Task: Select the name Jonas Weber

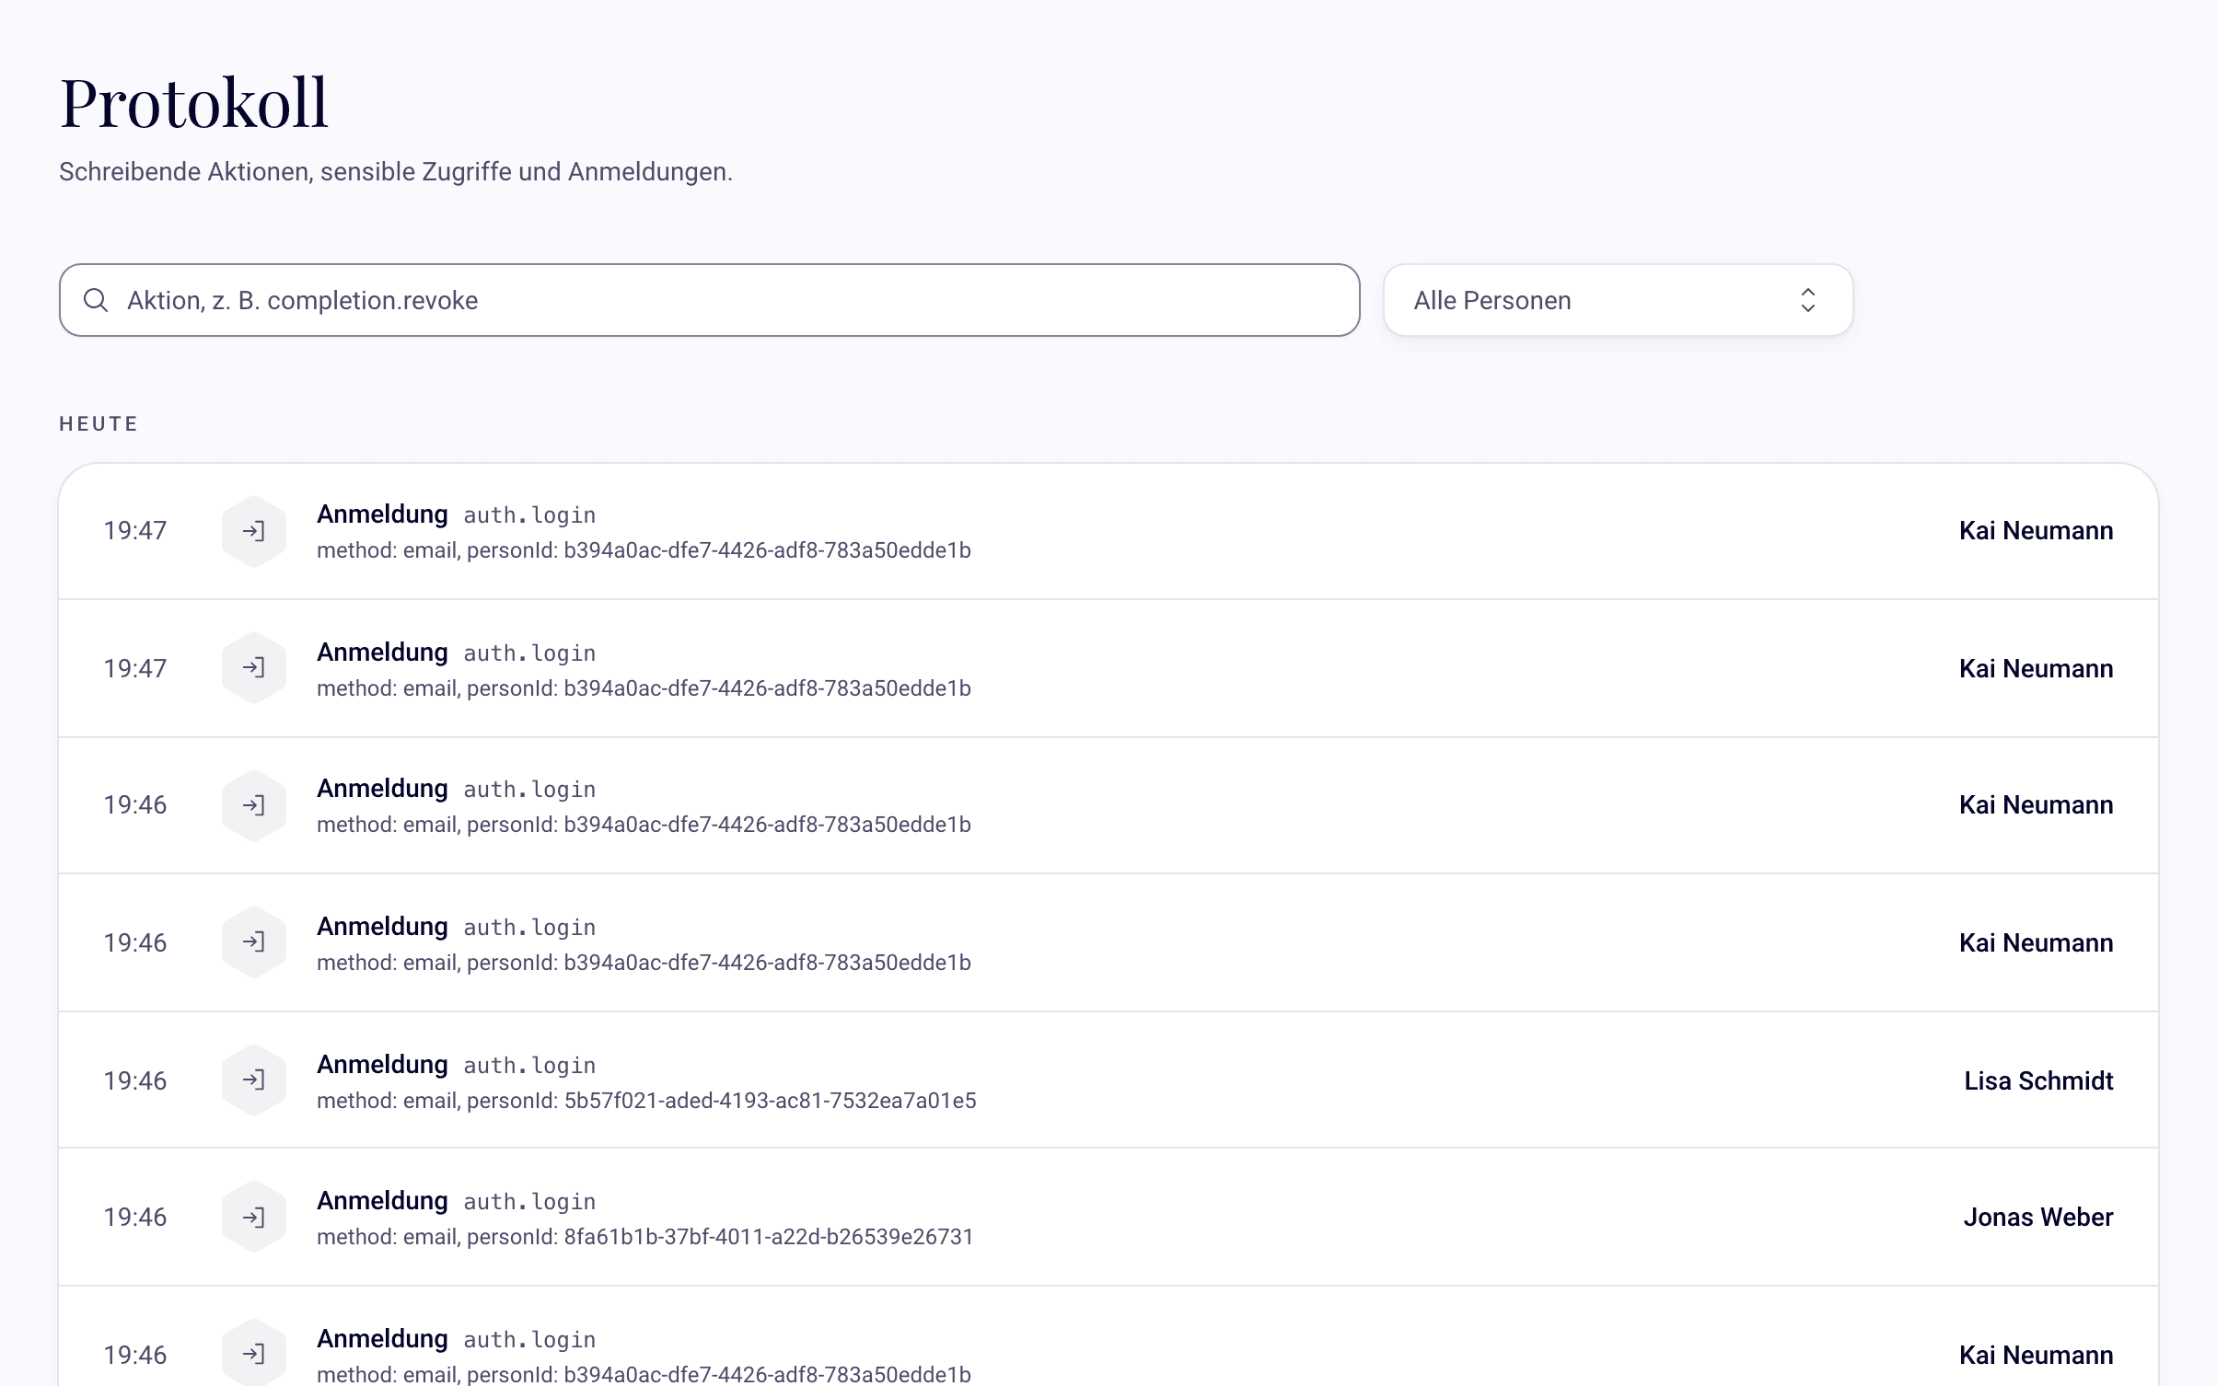Action: point(2038,1217)
